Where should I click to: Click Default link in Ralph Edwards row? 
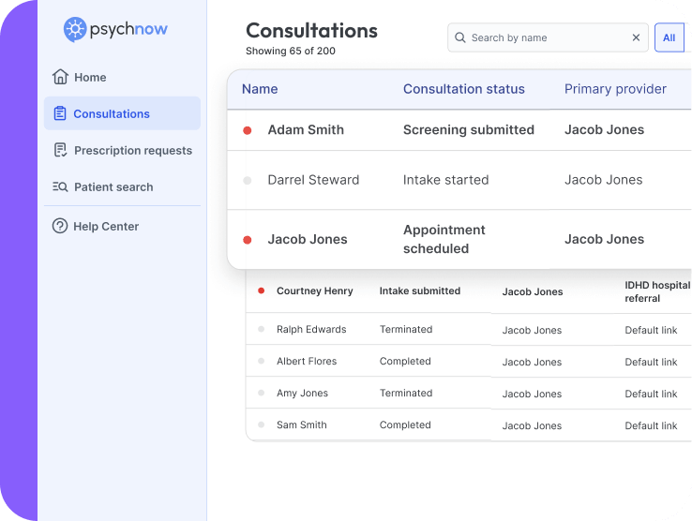[651, 330]
